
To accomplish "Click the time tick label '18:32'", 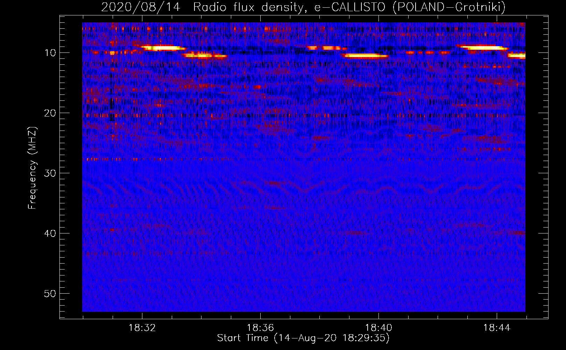I will click(142, 328).
